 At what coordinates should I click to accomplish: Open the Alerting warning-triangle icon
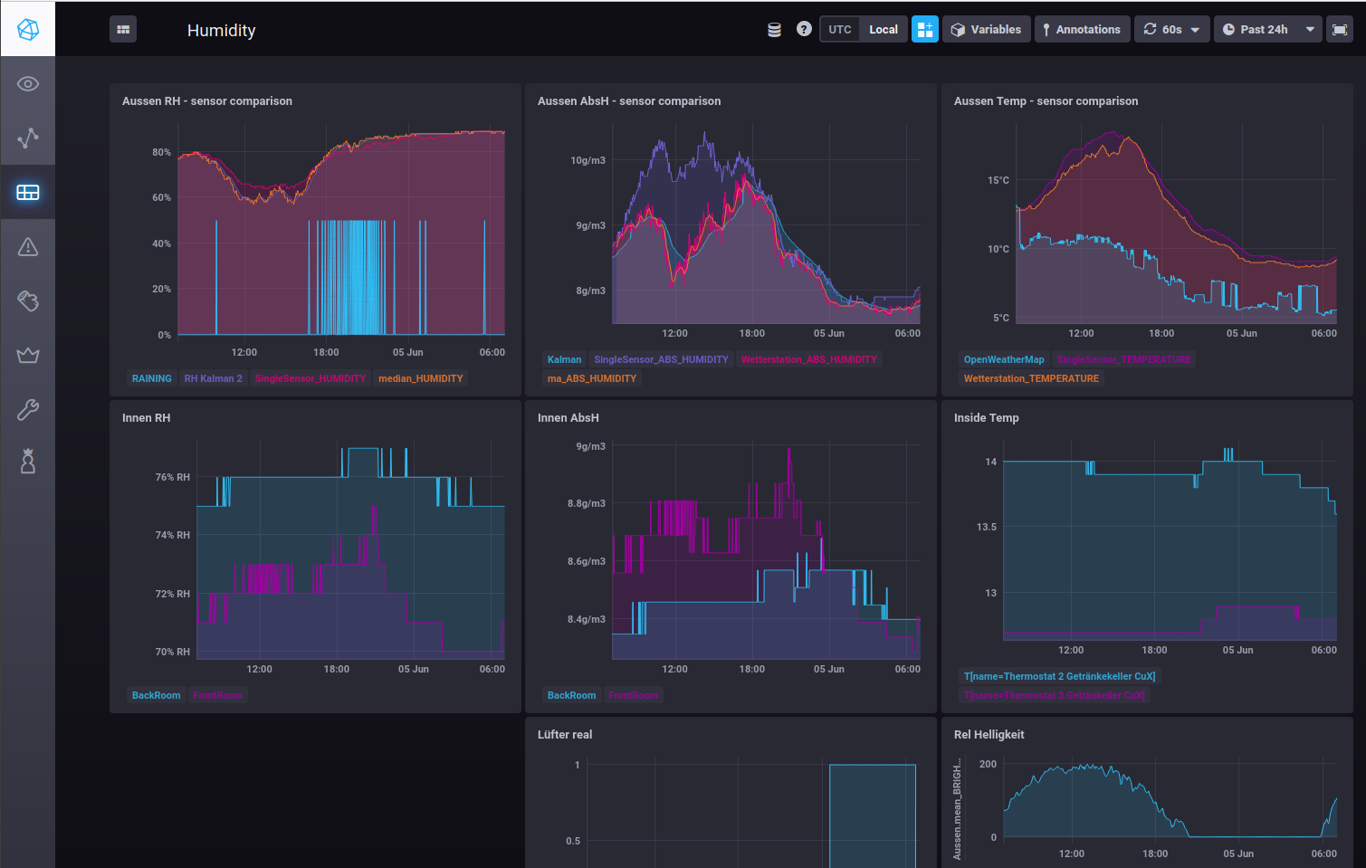28,246
